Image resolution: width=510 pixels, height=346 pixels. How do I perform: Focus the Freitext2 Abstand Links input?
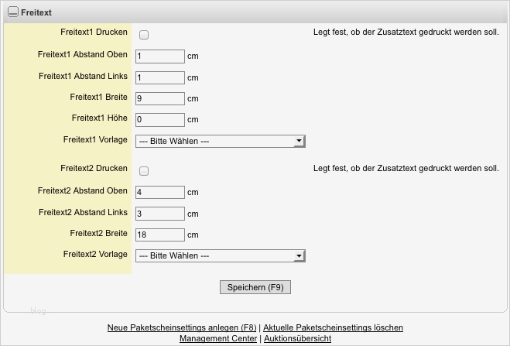coord(160,213)
